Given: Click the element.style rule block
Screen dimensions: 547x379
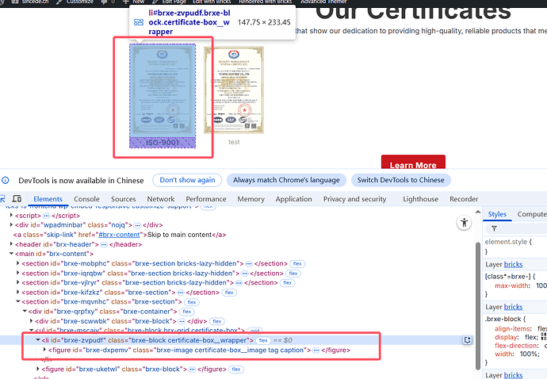Looking at the screenshot, I should click(x=516, y=247).
